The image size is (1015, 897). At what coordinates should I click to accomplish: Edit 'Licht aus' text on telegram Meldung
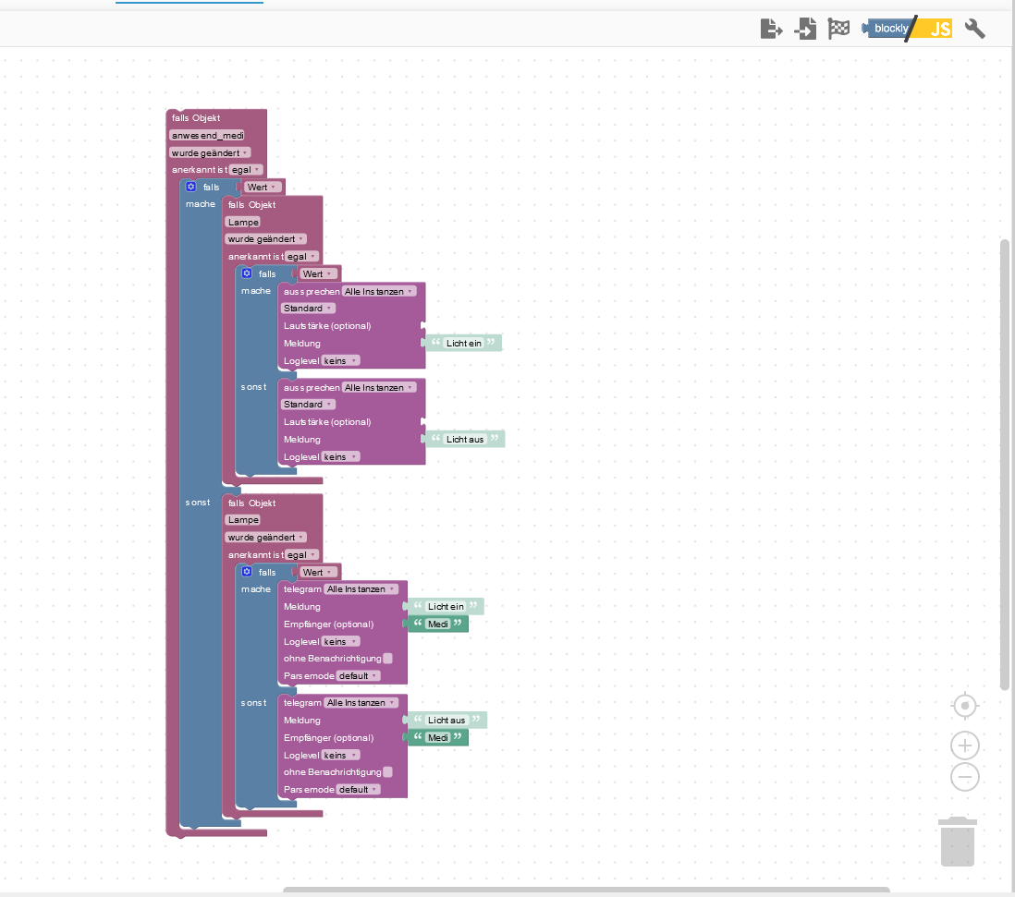pos(446,721)
